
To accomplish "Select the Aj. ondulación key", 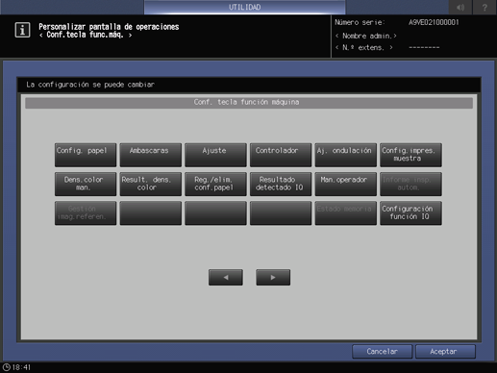I will (x=346, y=155).
